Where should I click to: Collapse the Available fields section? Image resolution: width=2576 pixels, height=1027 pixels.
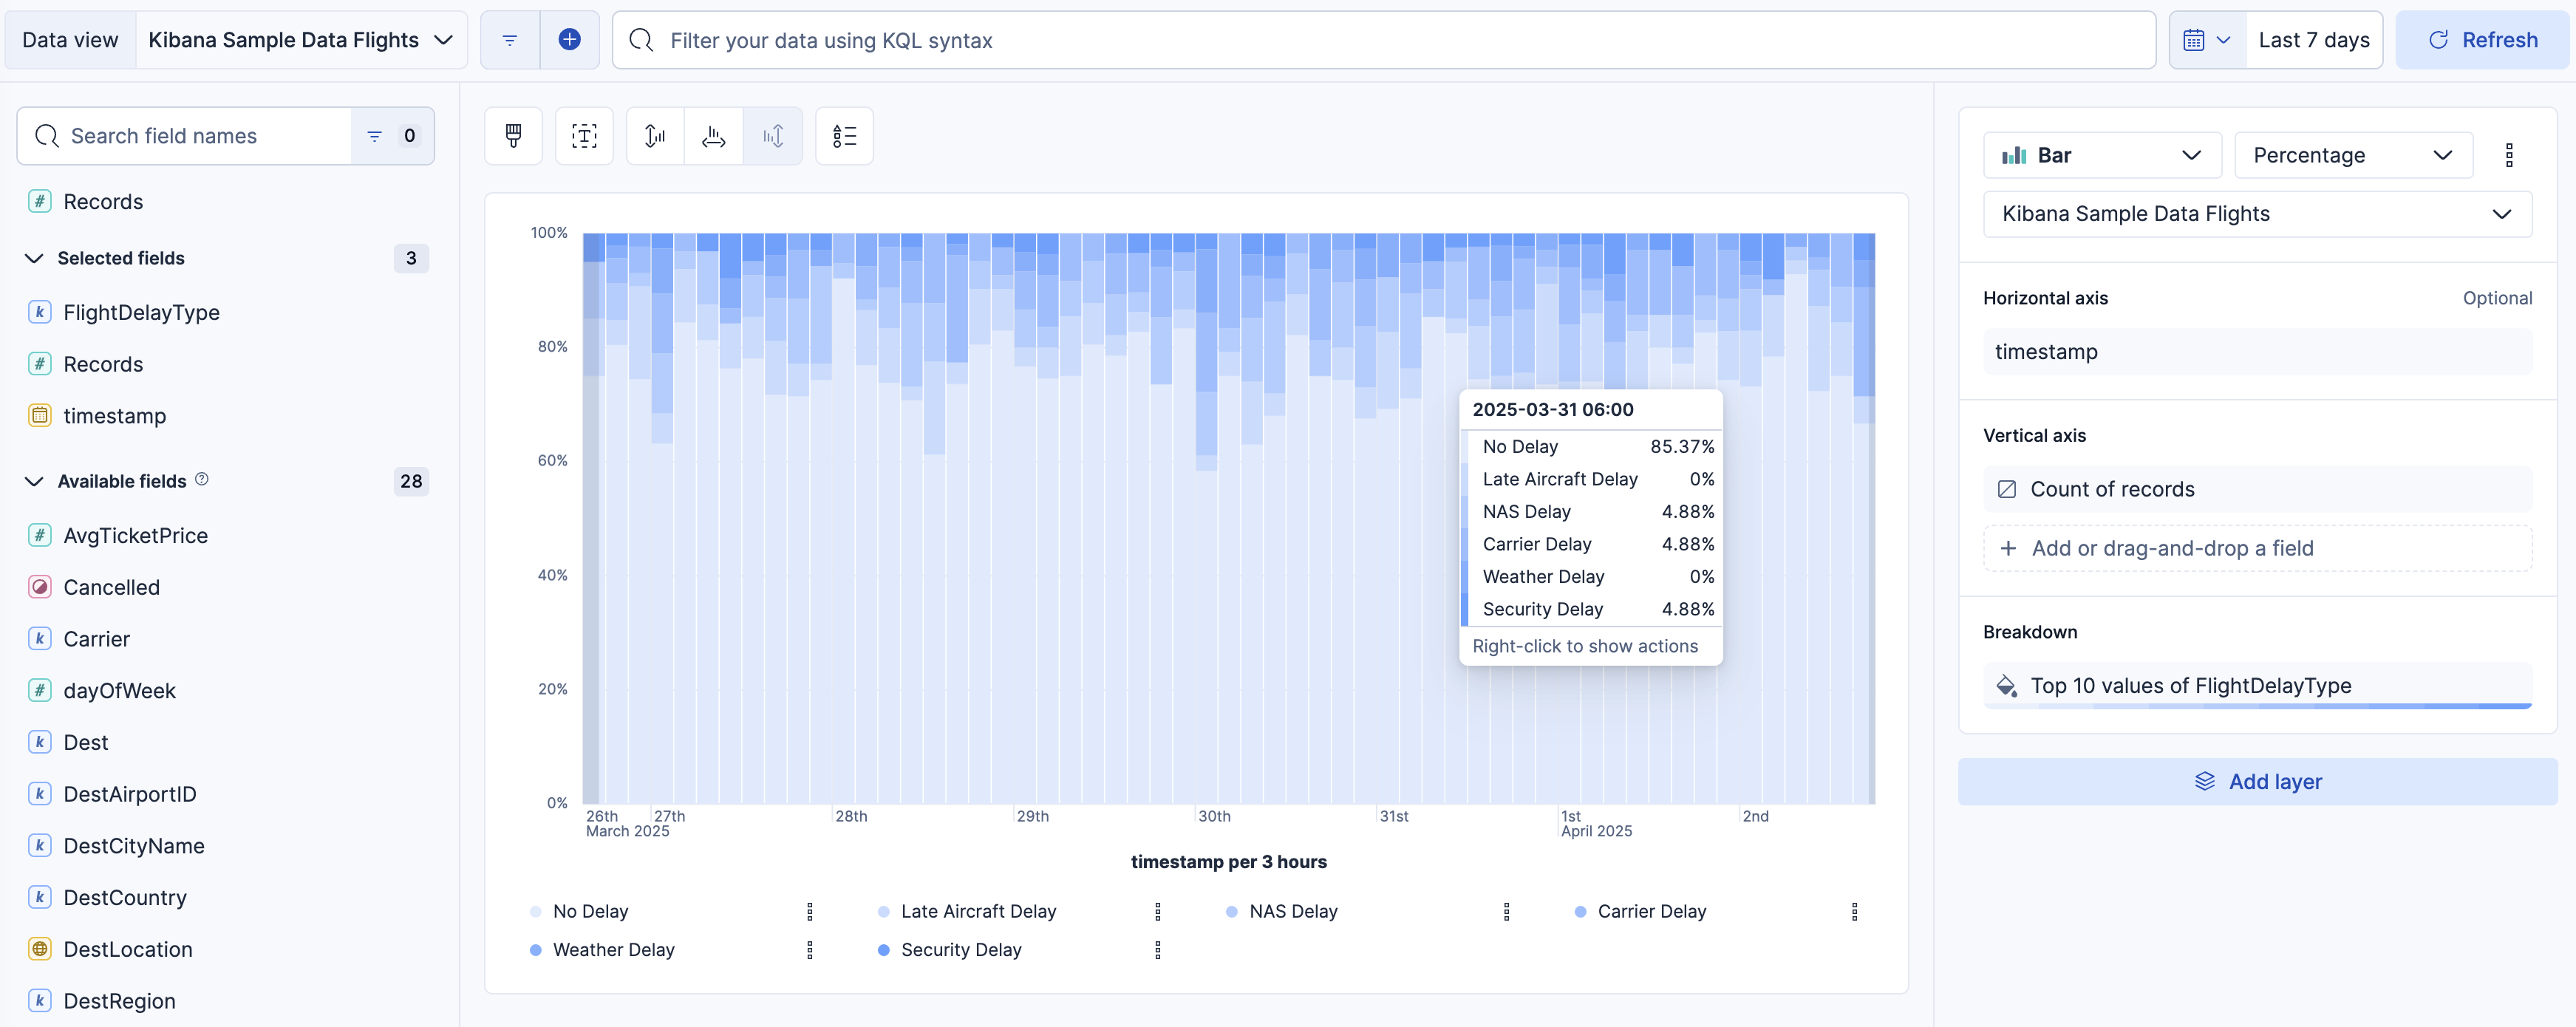point(33,481)
